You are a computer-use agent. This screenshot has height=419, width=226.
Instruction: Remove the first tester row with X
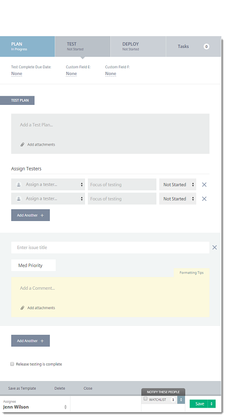coord(204,185)
